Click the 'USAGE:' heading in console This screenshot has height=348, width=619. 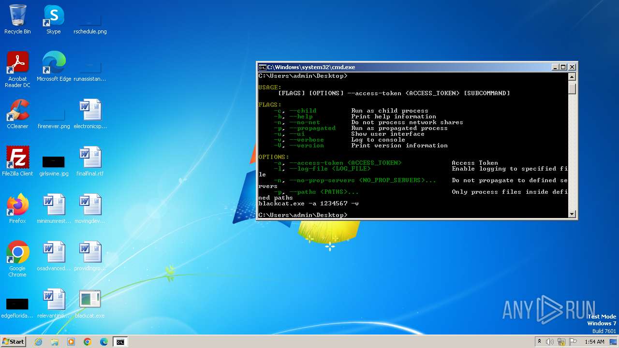point(270,87)
